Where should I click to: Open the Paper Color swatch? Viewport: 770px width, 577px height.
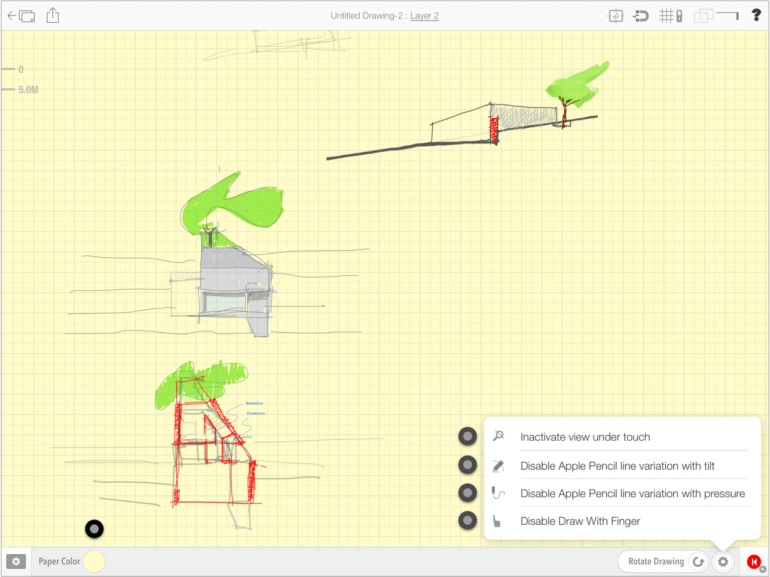(x=94, y=562)
